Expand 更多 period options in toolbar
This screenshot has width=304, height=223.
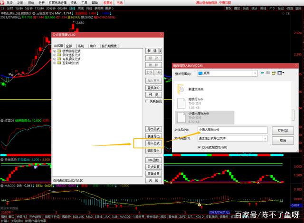coord(109,9)
